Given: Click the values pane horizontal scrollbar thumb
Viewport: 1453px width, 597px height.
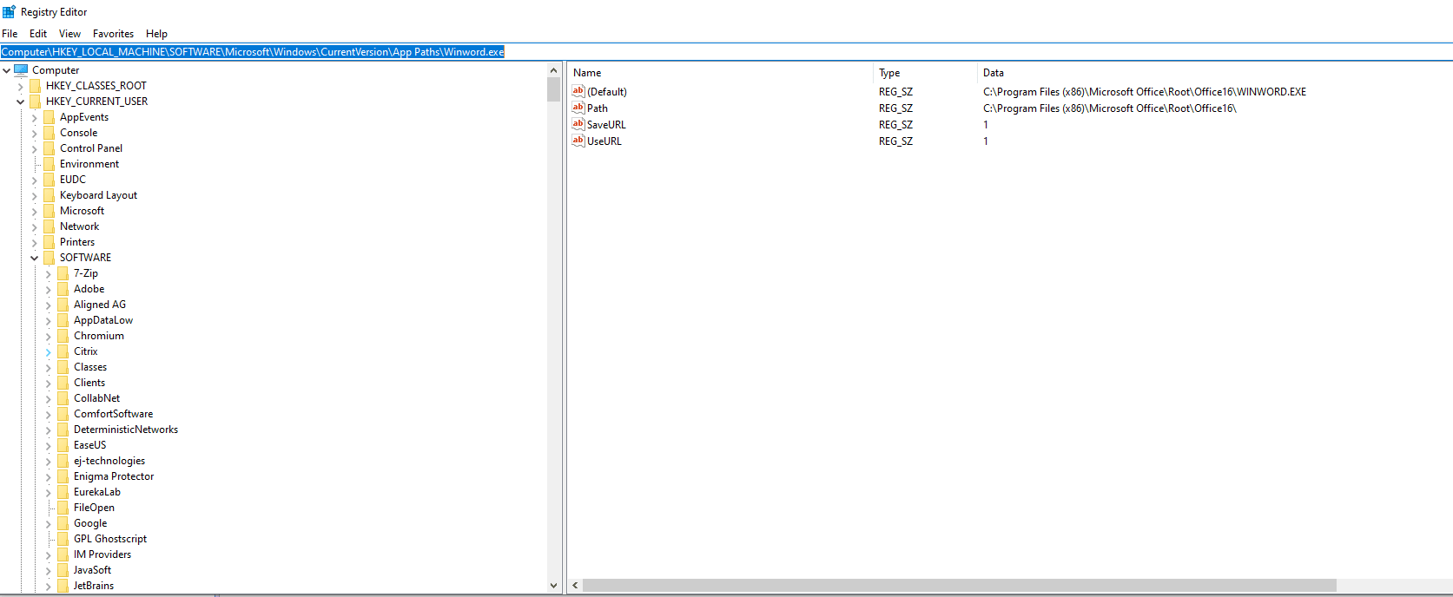Looking at the screenshot, I should pyautogui.click(x=960, y=586).
